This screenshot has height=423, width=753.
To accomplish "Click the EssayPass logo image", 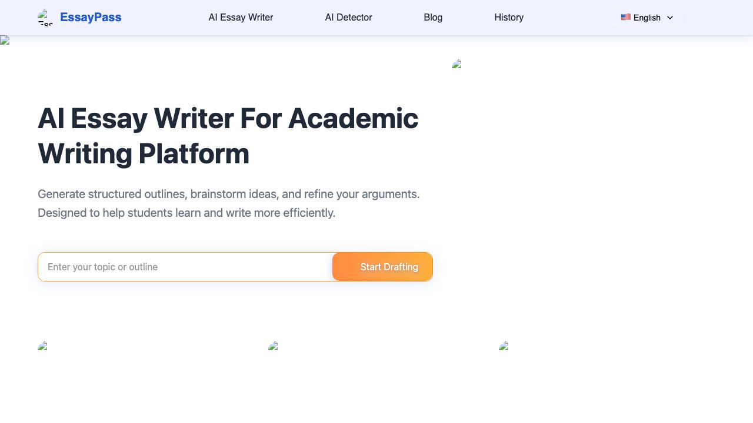I will tap(45, 18).
